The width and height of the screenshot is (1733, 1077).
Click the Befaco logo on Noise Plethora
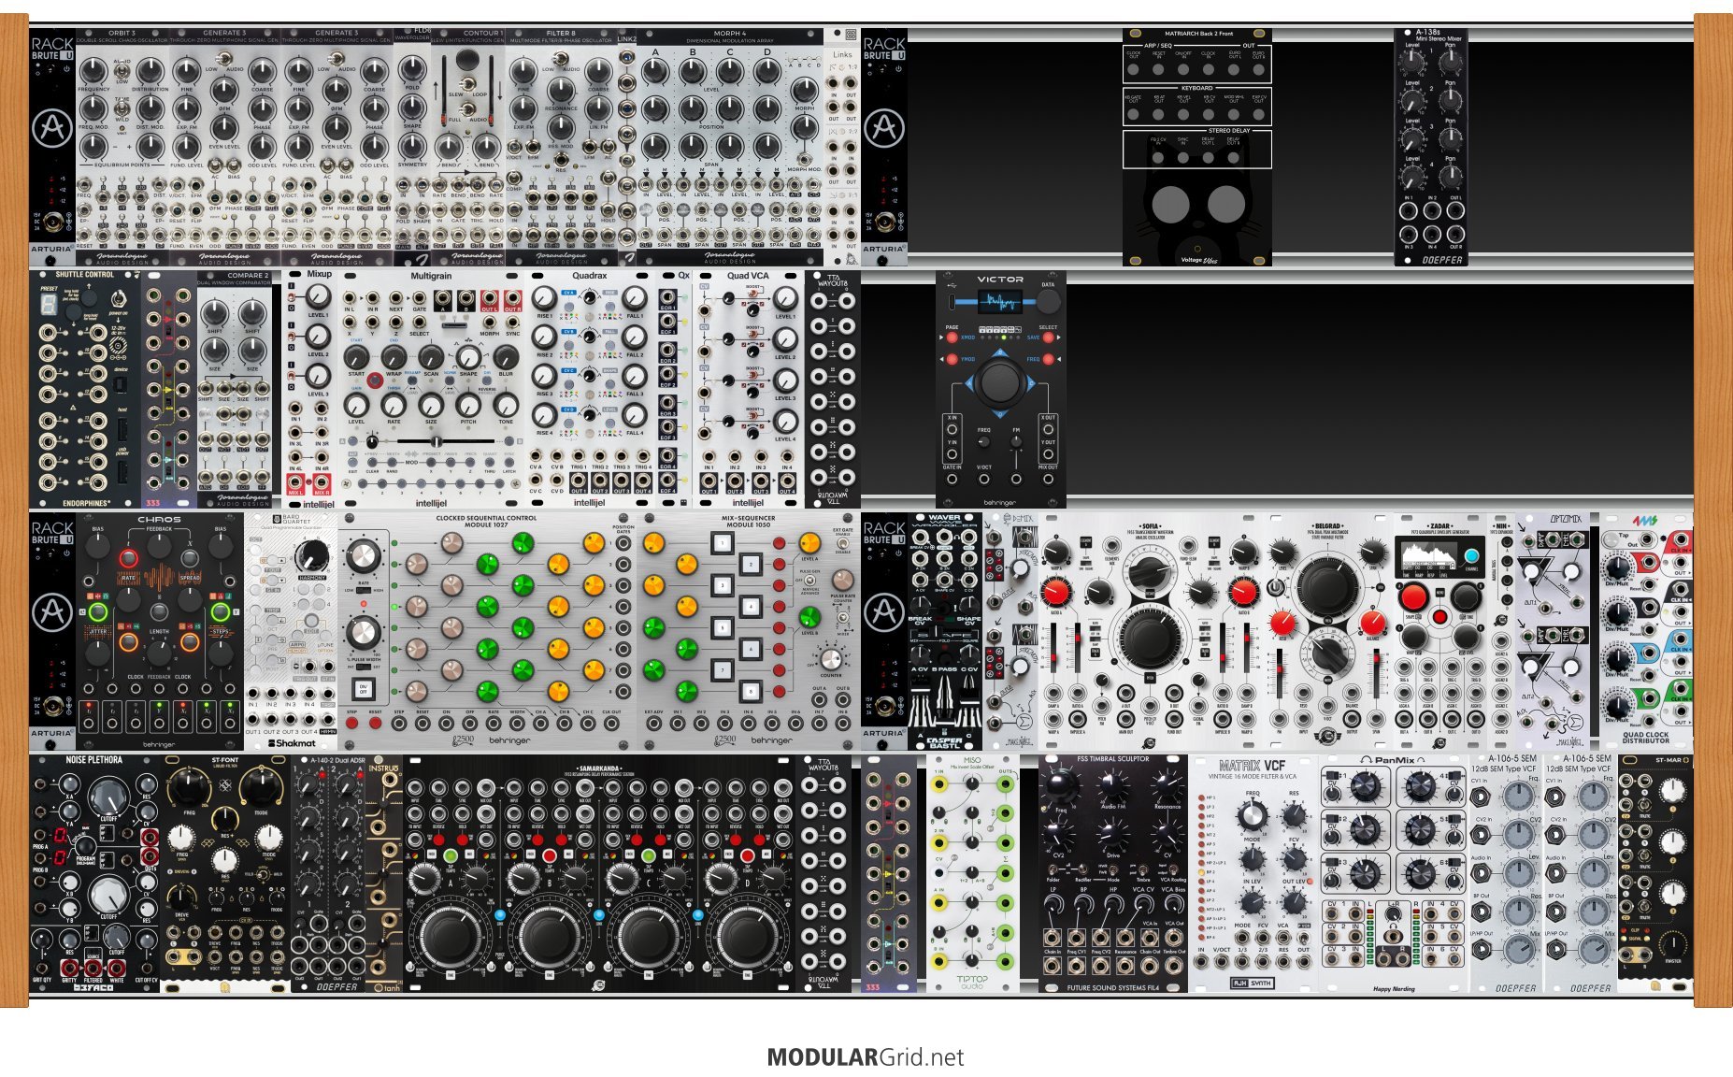coord(93,986)
